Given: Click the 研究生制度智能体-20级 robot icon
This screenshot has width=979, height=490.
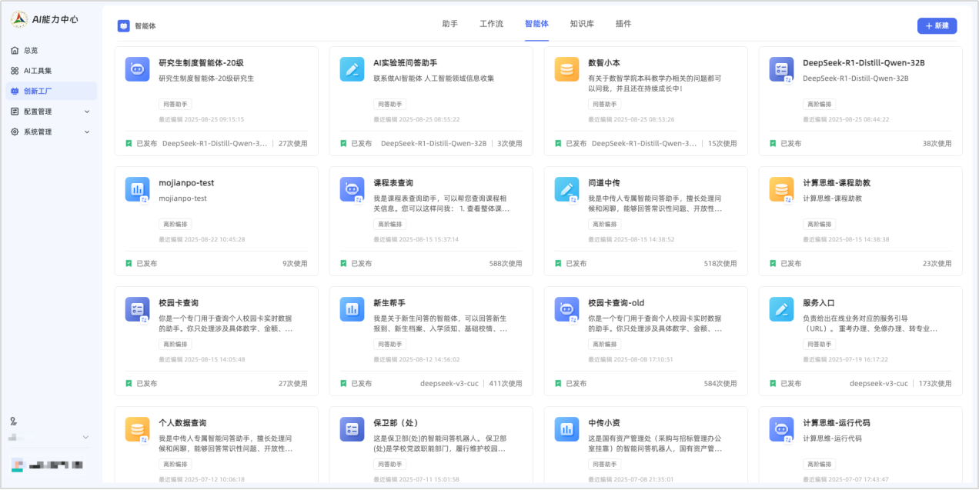Looking at the screenshot, I should coord(137,69).
